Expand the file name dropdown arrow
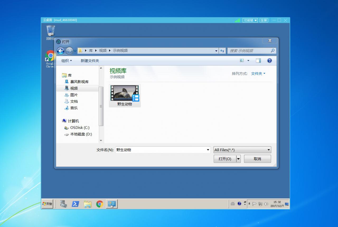Image resolution: width=338 pixels, height=227 pixels. (208, 150)
